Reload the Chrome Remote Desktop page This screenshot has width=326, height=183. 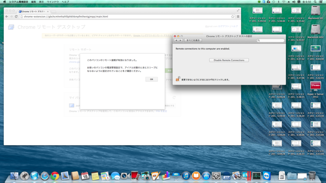click(16, 17)
